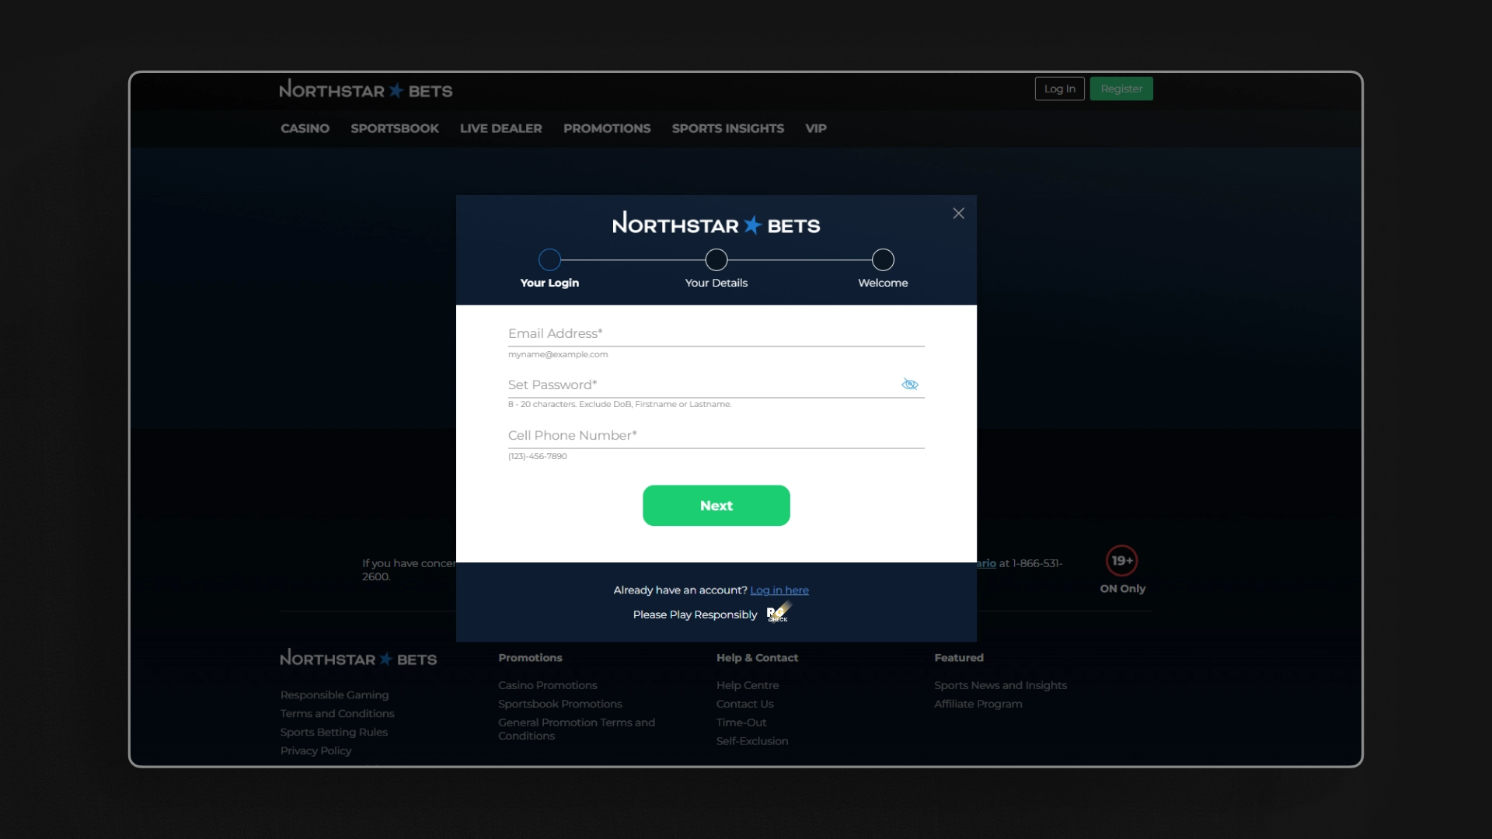
Task: Select the Welcome step circle
Action: point(883,259)
